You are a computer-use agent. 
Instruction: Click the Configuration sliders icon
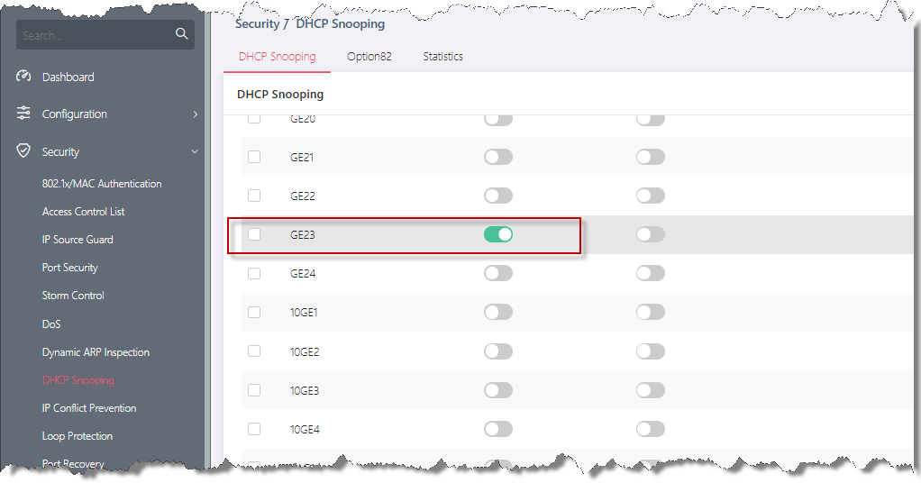point(24,114)
